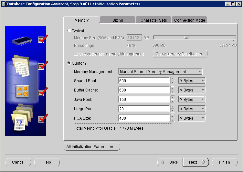243x172 pixels.
Task: Increase Buffer Cache with up spinner arrow
Action: click(x=172, y=88)
